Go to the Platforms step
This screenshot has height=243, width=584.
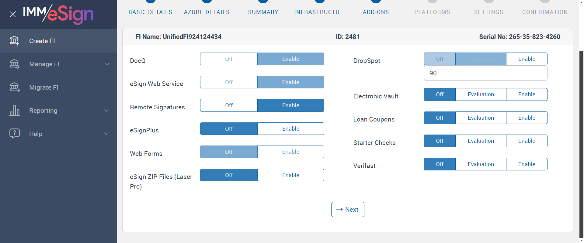432,12
